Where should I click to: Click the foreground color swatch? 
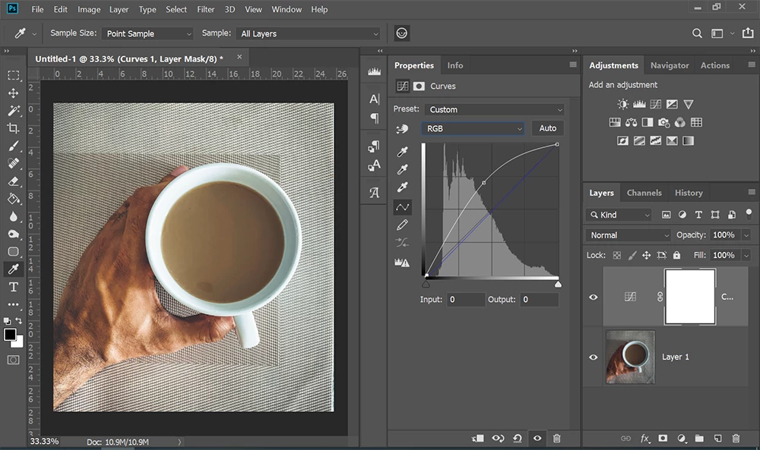[x=9, y=334]
